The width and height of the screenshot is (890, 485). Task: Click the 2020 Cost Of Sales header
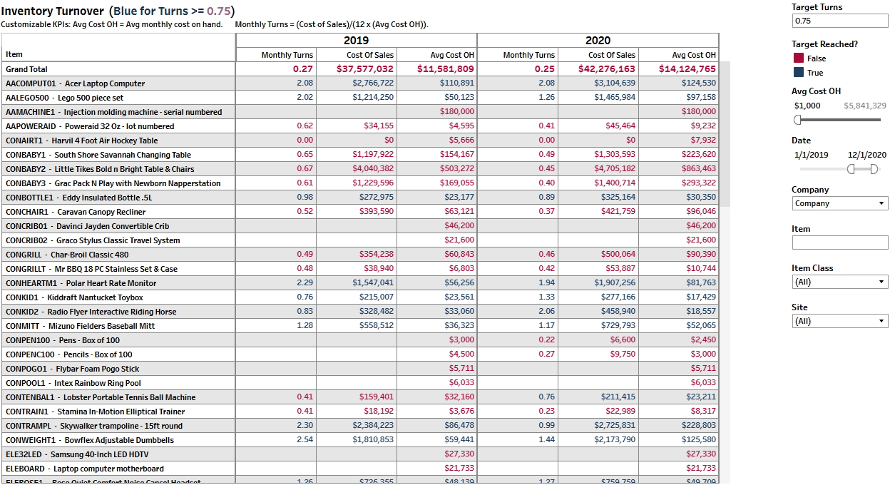point(611,55)
